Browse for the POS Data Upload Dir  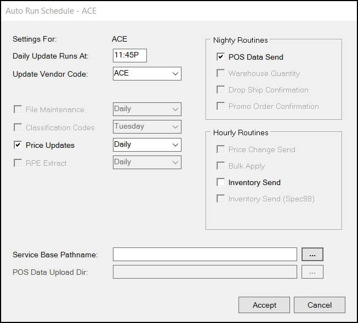(x=312, y=272)
